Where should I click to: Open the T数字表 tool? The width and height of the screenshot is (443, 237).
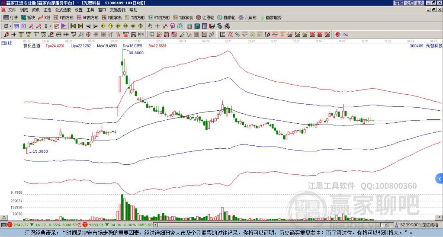tap(183, 17)
